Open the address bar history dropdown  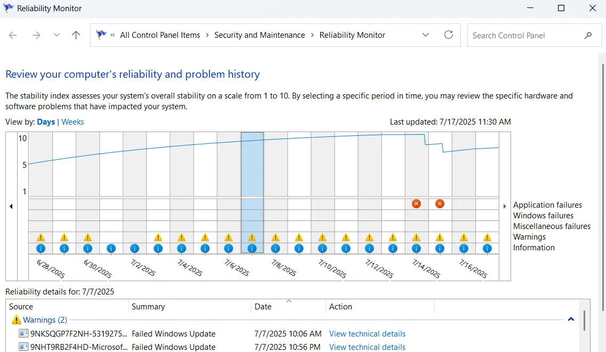click(x=426, y=35)
